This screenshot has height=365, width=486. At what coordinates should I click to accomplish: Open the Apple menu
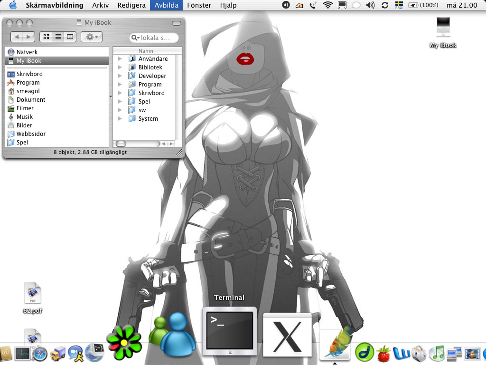pyautogui.click(x=13, y=5)
